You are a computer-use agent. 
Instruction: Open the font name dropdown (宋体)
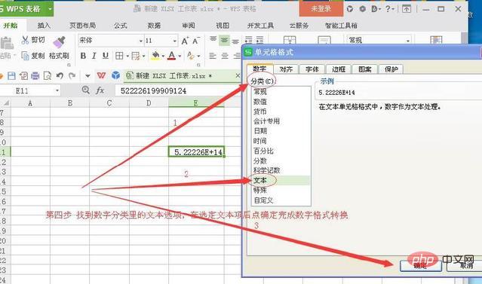coord(141,41)
